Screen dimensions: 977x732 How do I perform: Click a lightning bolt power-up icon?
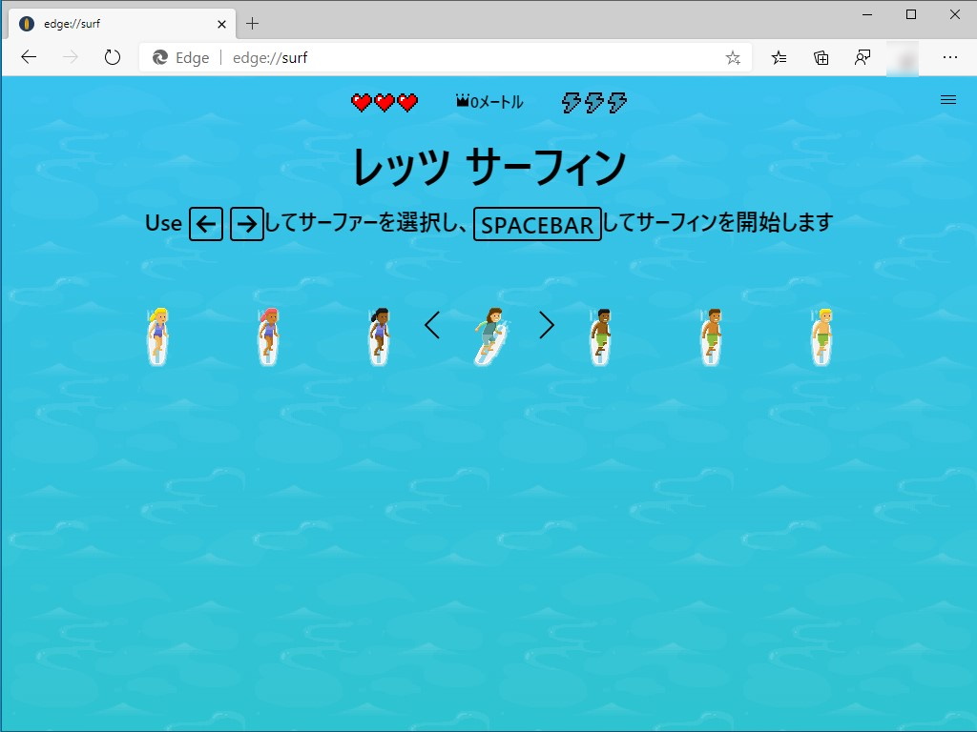click(592, 102)
